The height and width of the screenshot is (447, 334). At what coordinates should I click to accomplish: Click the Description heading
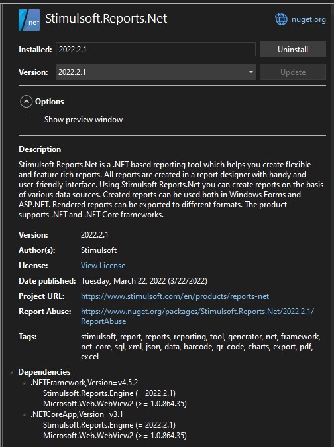click(x=40, y=149)
